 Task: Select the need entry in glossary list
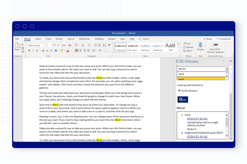click(x=201, y=74)
